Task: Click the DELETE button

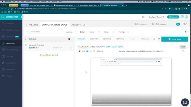Action: pos(183,47)
